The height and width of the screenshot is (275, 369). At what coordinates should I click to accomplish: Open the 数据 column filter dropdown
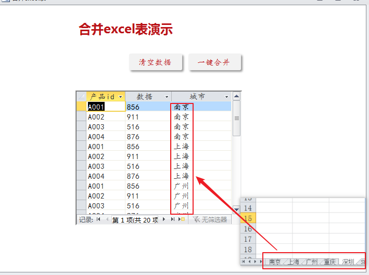[x=167, y=97]
